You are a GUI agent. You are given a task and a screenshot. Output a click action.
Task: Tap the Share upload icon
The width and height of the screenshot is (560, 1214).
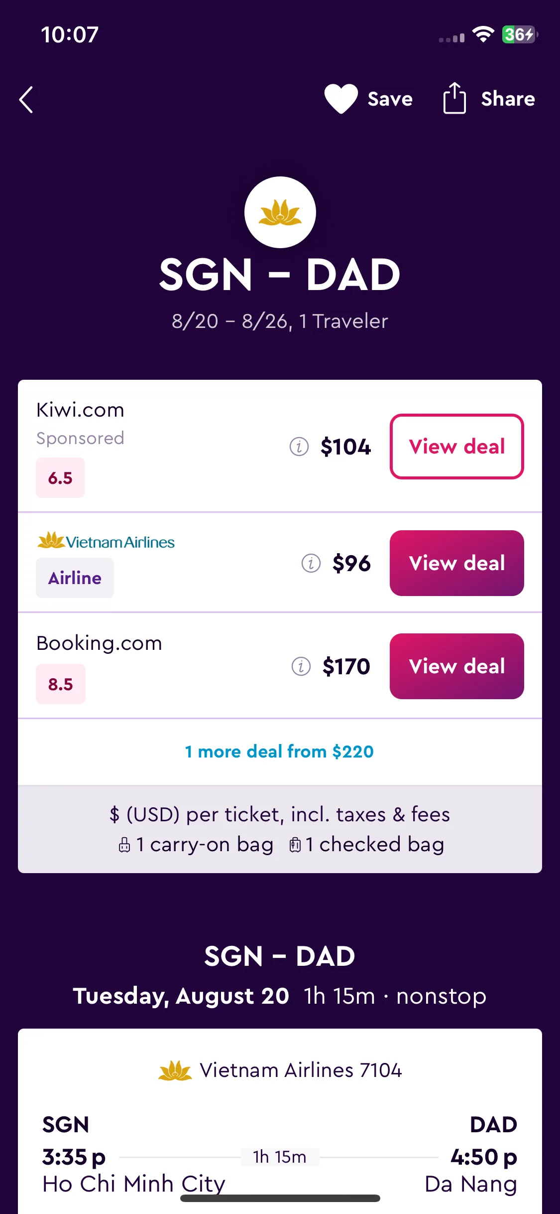coord(454,98)
